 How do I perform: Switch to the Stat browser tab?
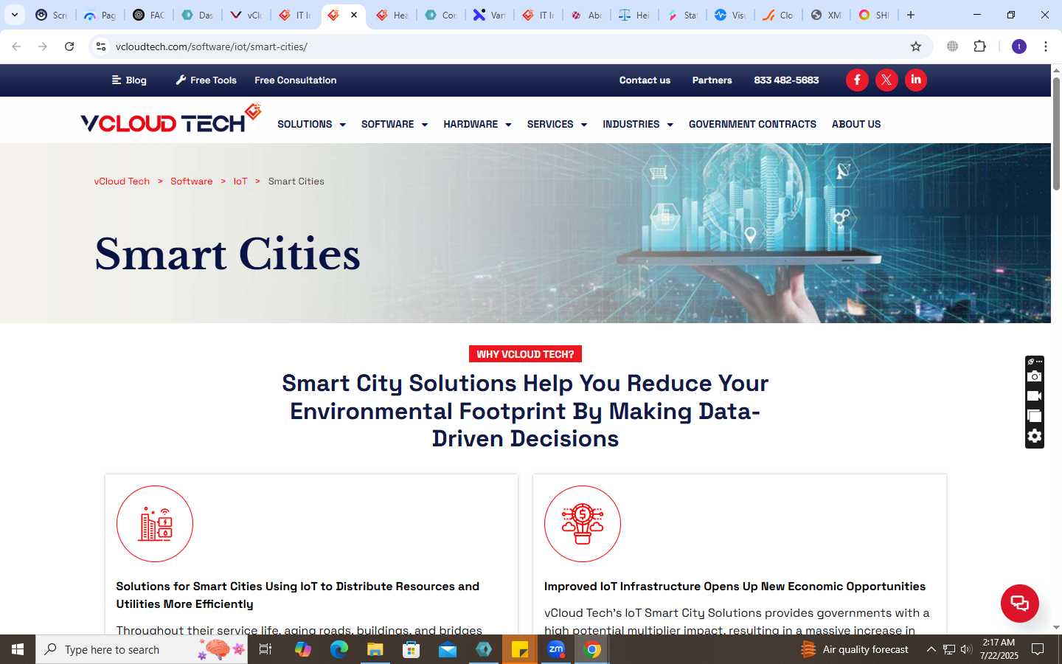(x=682, y=15)
